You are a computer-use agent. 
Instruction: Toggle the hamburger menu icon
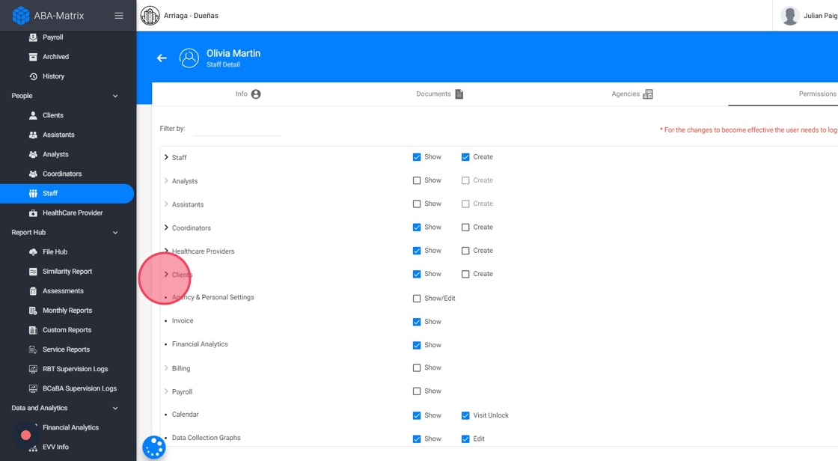pos(119,16)
